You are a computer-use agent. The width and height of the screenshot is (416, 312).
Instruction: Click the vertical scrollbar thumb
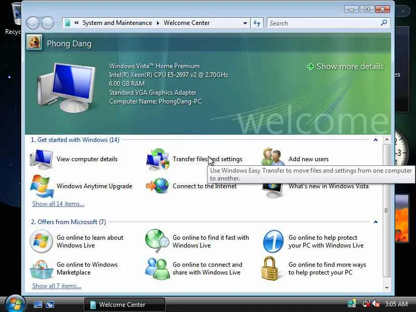pos(387,211)
